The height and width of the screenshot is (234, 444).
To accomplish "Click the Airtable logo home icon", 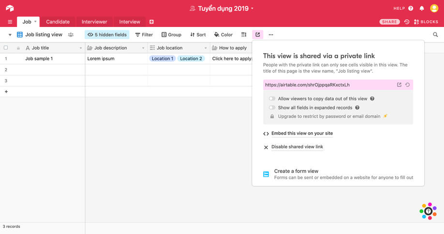I will pyautogui.click(x=10, y=8).
